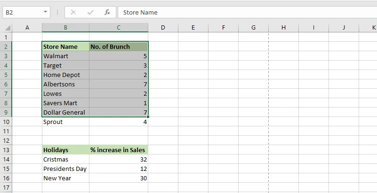Select row 16 header

(x=6, y=178)
